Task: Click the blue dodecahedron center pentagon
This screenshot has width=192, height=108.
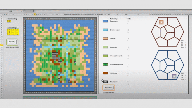Action: 167,65
